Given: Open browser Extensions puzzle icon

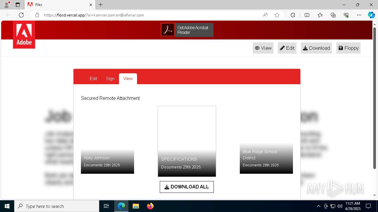Looking at the screenshot, I should click(x=293, y=15).
